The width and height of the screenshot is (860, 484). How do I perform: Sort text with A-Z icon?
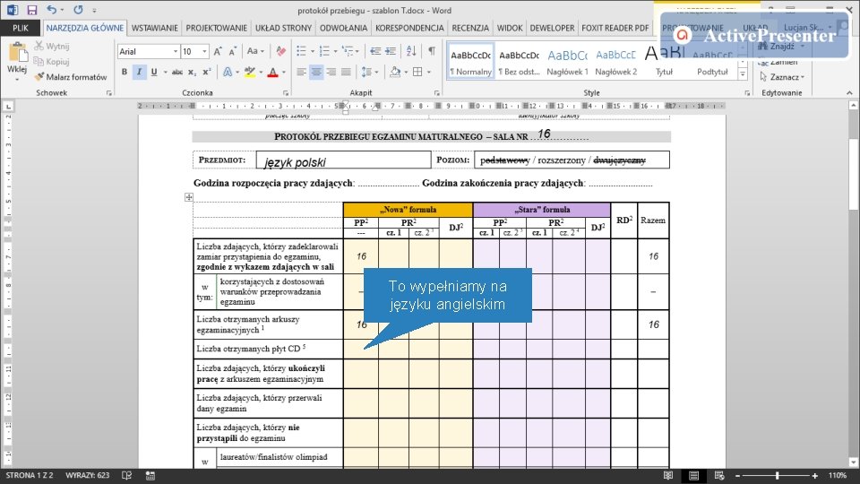tap(411, 51)
